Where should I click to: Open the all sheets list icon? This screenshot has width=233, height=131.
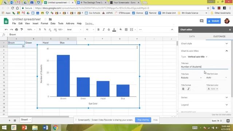click(15, 120)
